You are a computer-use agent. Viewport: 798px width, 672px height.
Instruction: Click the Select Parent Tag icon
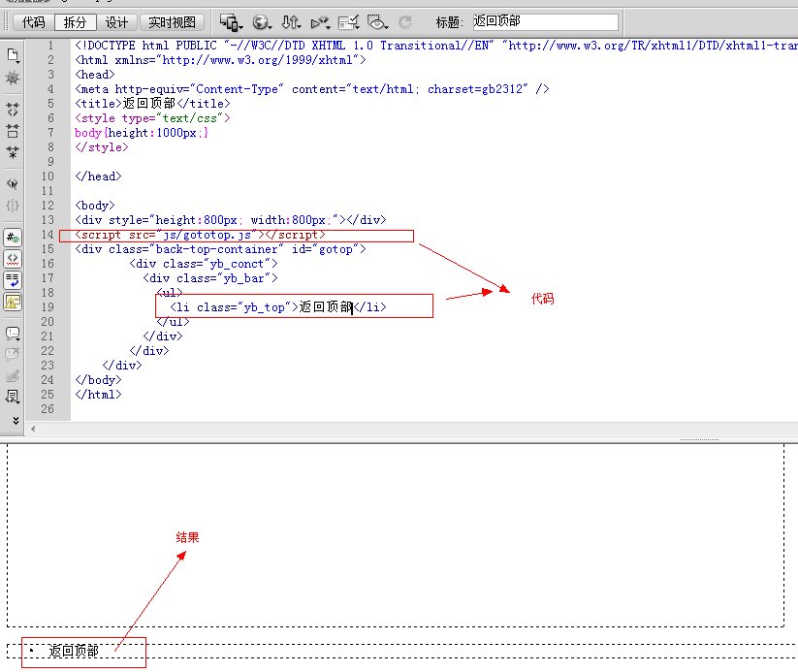[13, 183]
